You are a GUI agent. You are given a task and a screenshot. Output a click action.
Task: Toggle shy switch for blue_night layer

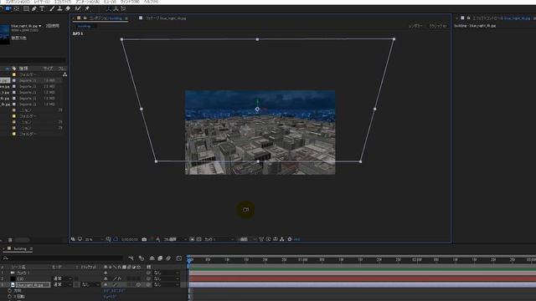[x=106, y=284]
